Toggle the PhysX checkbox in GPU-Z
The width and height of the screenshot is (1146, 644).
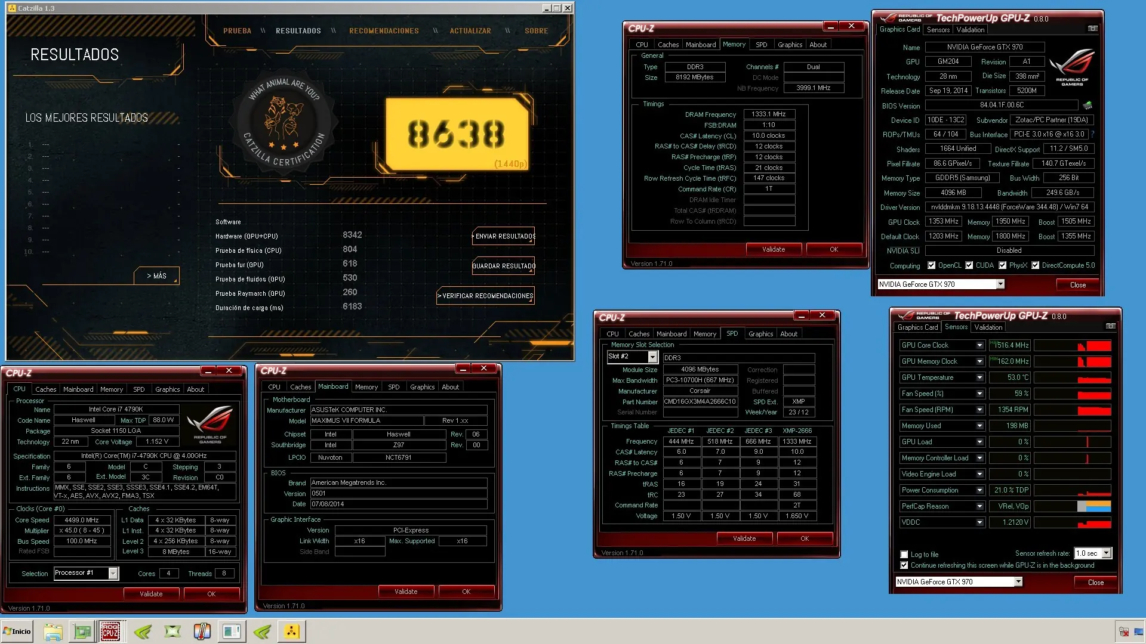[x=1002, y=265]
